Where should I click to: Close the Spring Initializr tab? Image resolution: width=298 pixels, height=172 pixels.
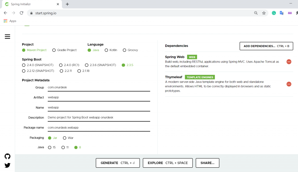(x=58, y=4)
